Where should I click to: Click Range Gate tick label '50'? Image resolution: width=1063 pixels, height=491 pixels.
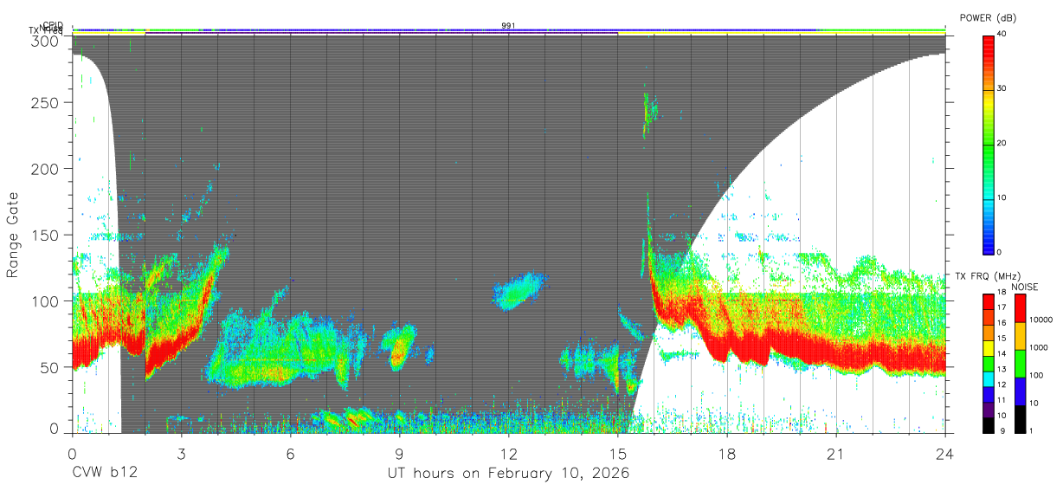pyautogui.click(x=49, y=367)
